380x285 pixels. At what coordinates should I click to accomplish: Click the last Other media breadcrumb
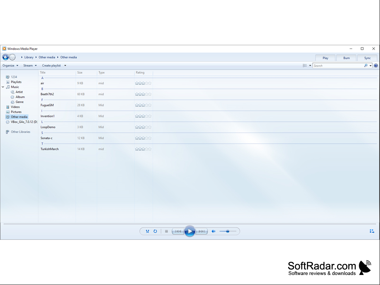pos(69,57)
